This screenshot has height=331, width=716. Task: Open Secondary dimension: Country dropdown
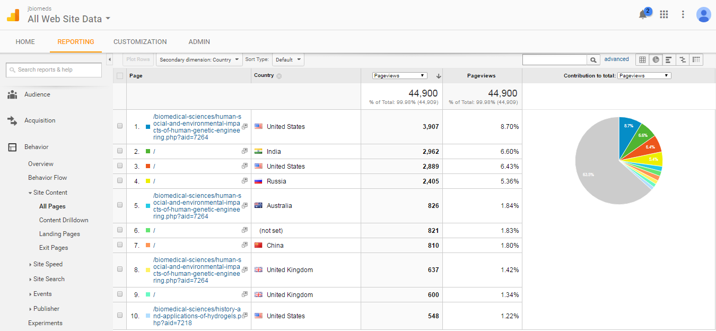coord(199,60)
